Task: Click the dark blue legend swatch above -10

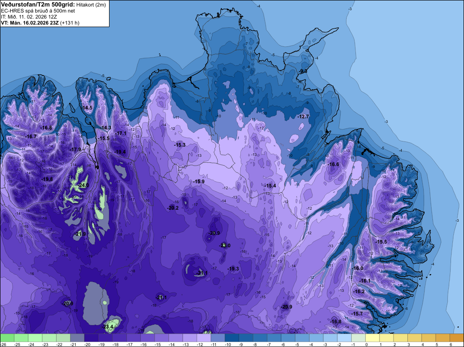Action: (x=232, y=338)
